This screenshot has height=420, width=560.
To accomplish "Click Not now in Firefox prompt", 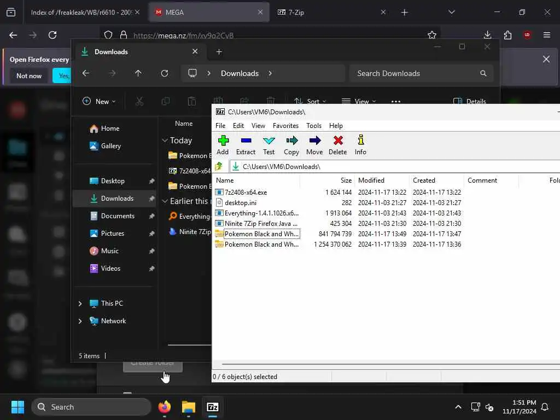I will click(x=29, y=75).
